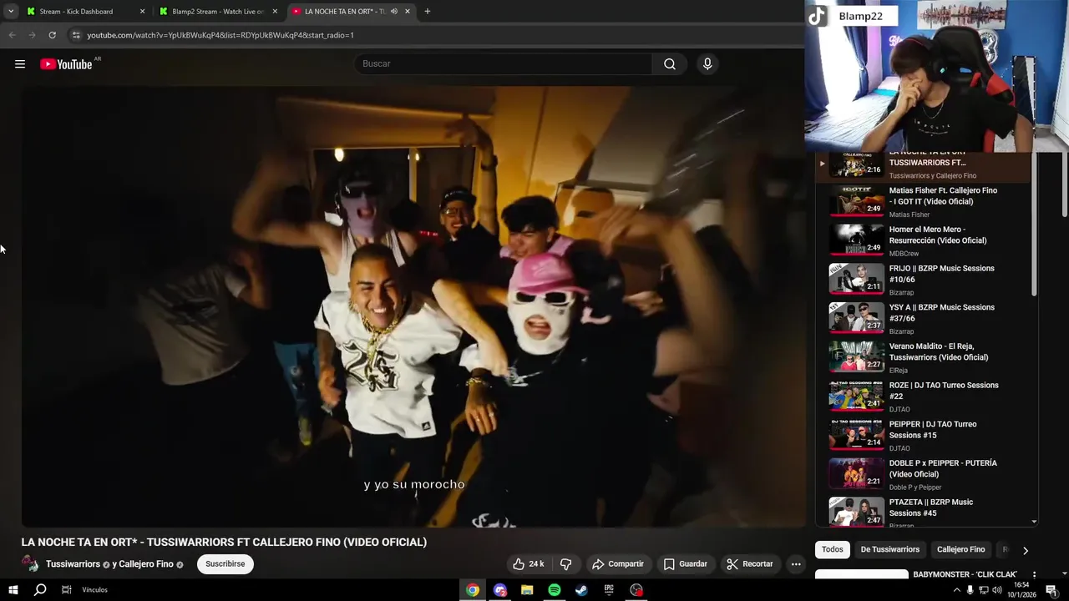This screenshot has height=601, width=1069.
Task: Open site information icon beside the URL
Action: point(76,35)
